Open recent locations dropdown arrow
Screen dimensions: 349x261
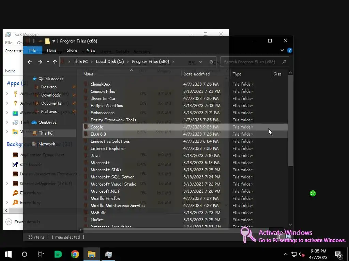pos(48,62)
